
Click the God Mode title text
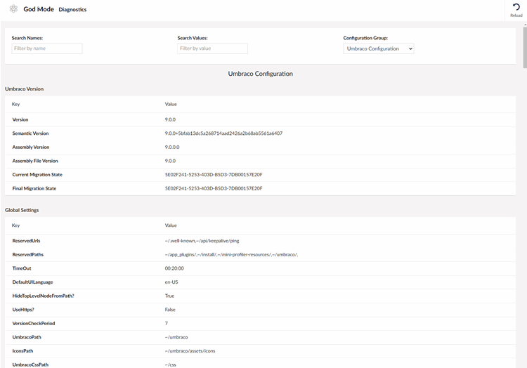point(39,9)
